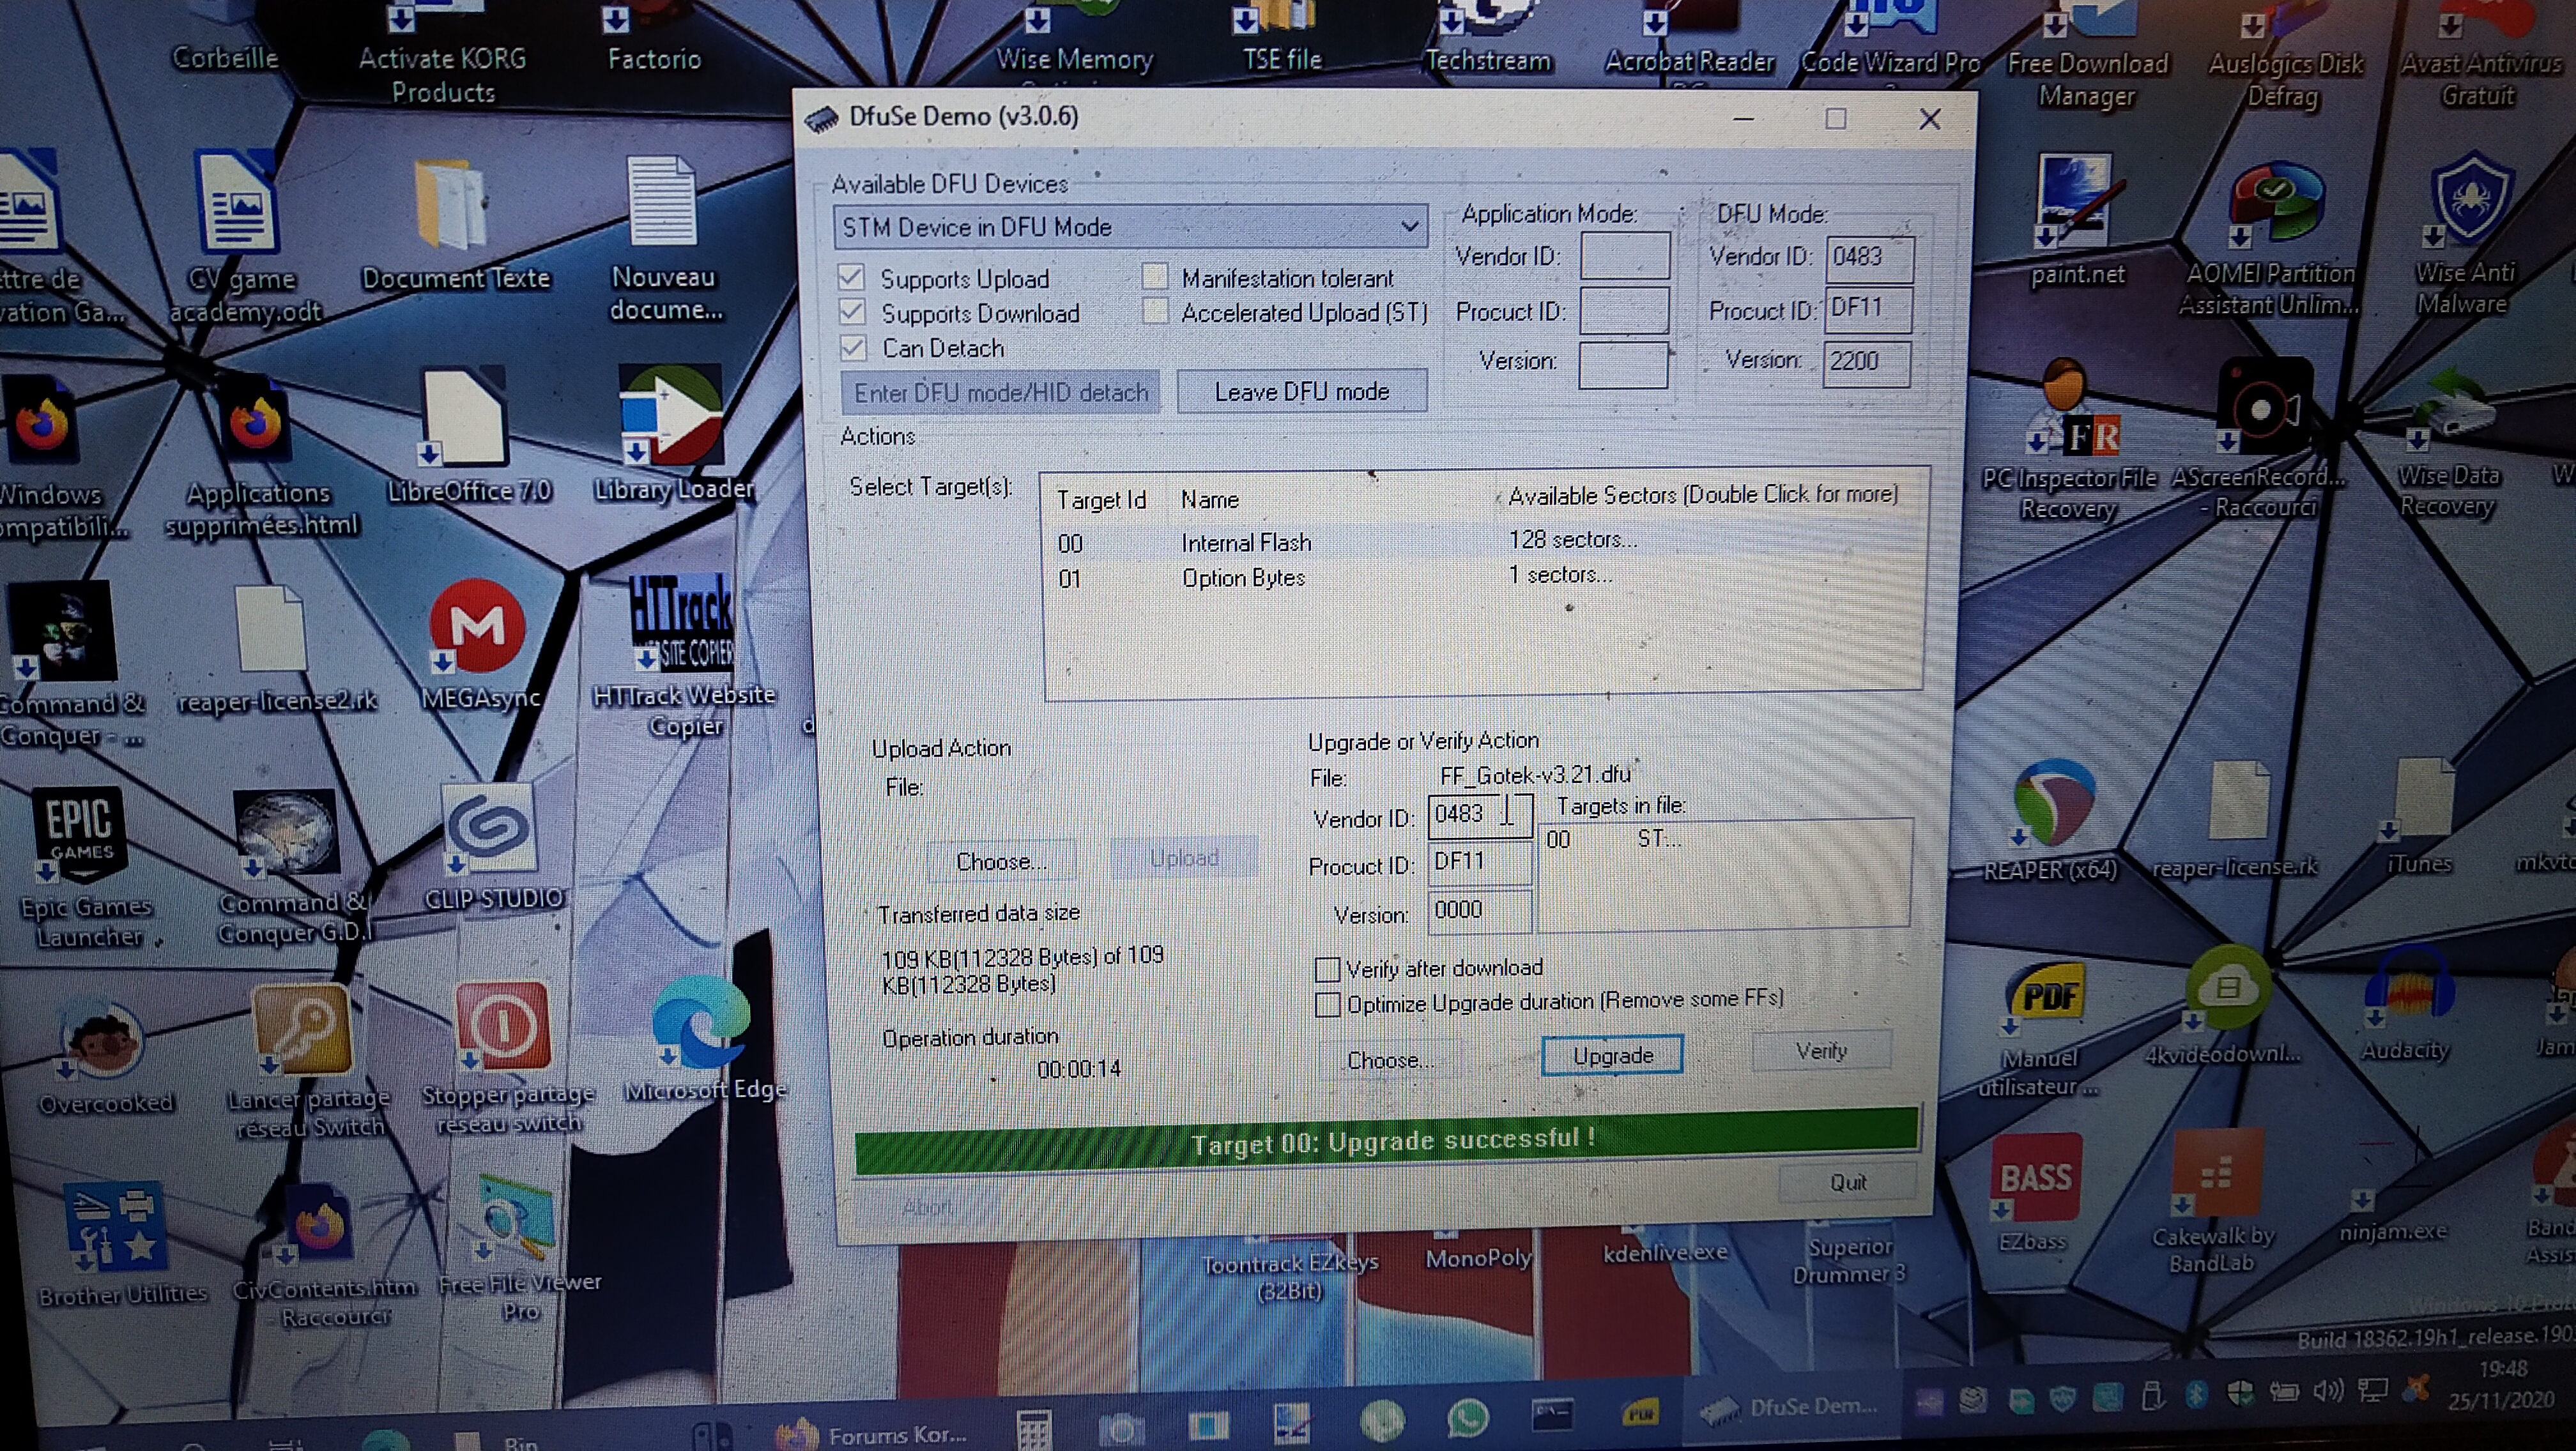
Task: Check Optimize Upgrade duration option
Action: (1327, 1005)
